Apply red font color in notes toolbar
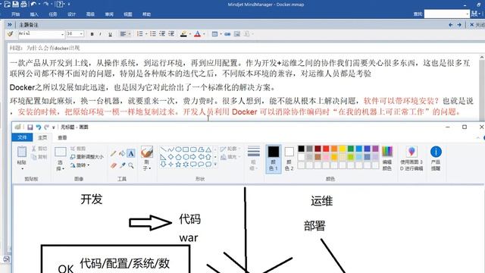The image size is (485, 273). (197, 34)
